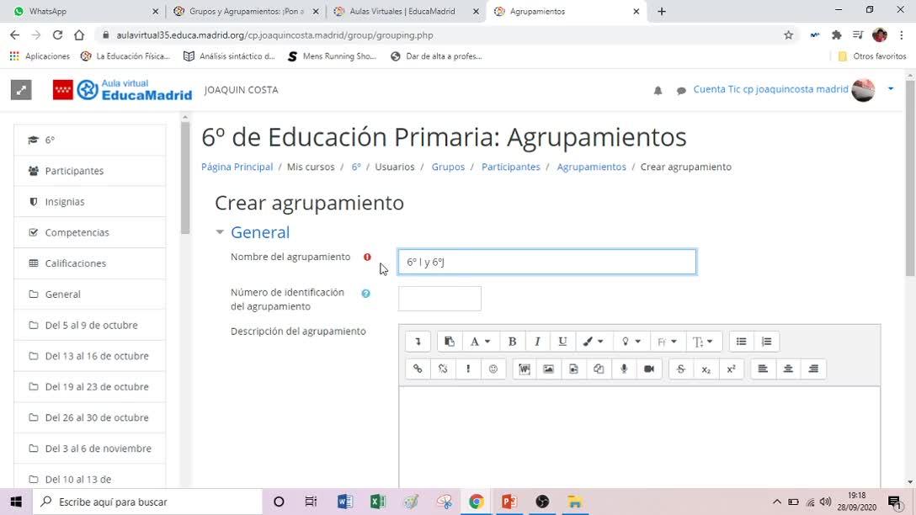
Task: Click the Word import icon in editor
Action: (x=525, y=369)
